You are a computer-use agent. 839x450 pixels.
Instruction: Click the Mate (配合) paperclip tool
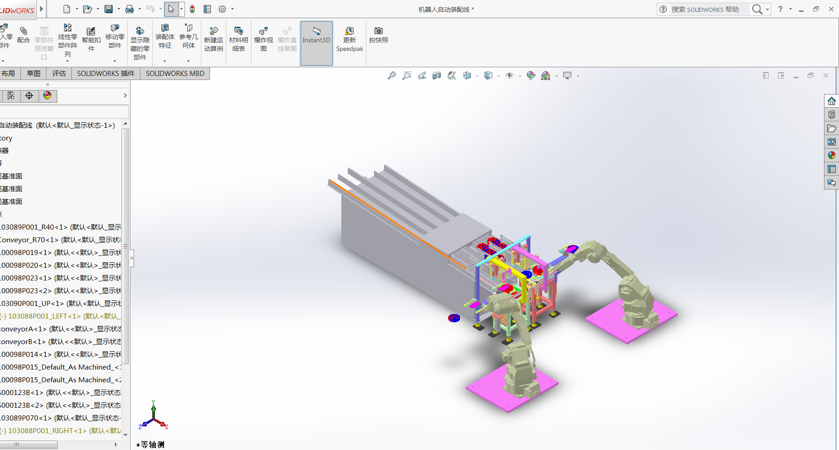[23, 35]
